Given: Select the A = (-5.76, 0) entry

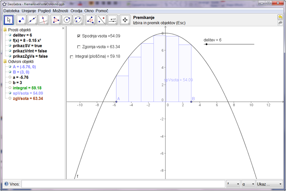Looking at the screenshot, I should pyautogui.click(x=24, y=67).
